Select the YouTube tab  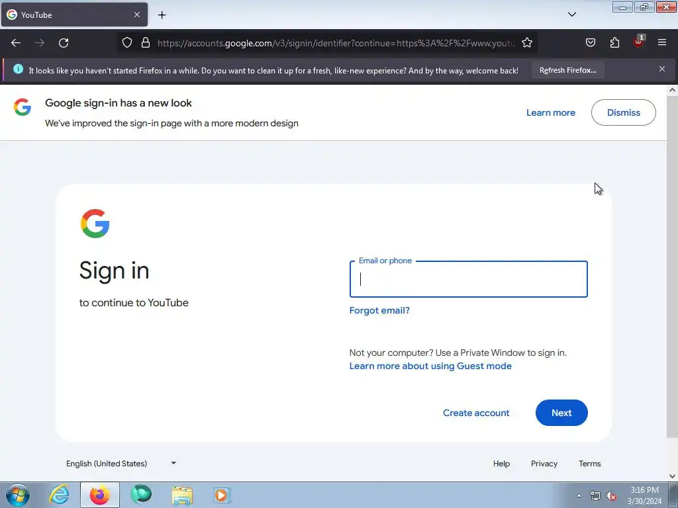[x=74, y=15]
